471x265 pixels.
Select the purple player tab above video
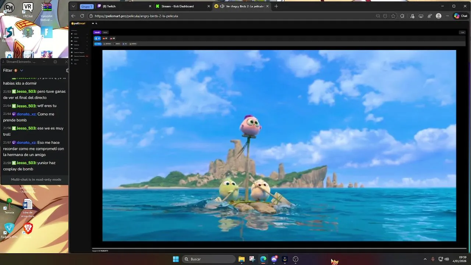(97, 32)
